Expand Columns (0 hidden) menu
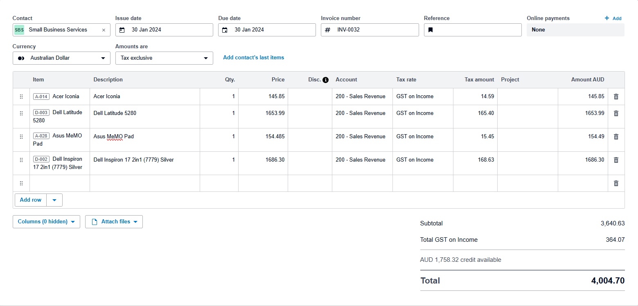 (x=46, y=222)
